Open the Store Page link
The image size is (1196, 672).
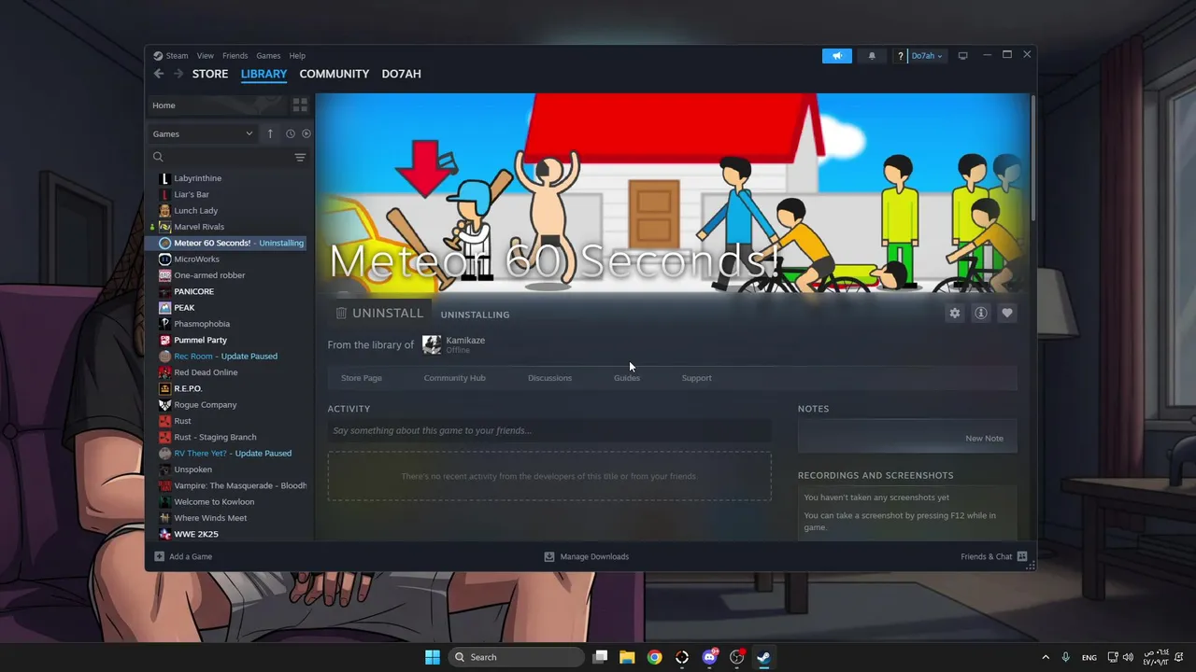point(362,378)
